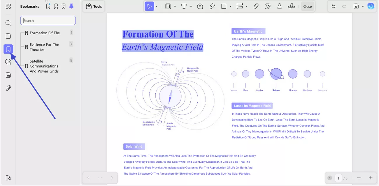Open the UPDF AI assistant icon
This screenshot has width=379, height=186.
coord(371,6)
